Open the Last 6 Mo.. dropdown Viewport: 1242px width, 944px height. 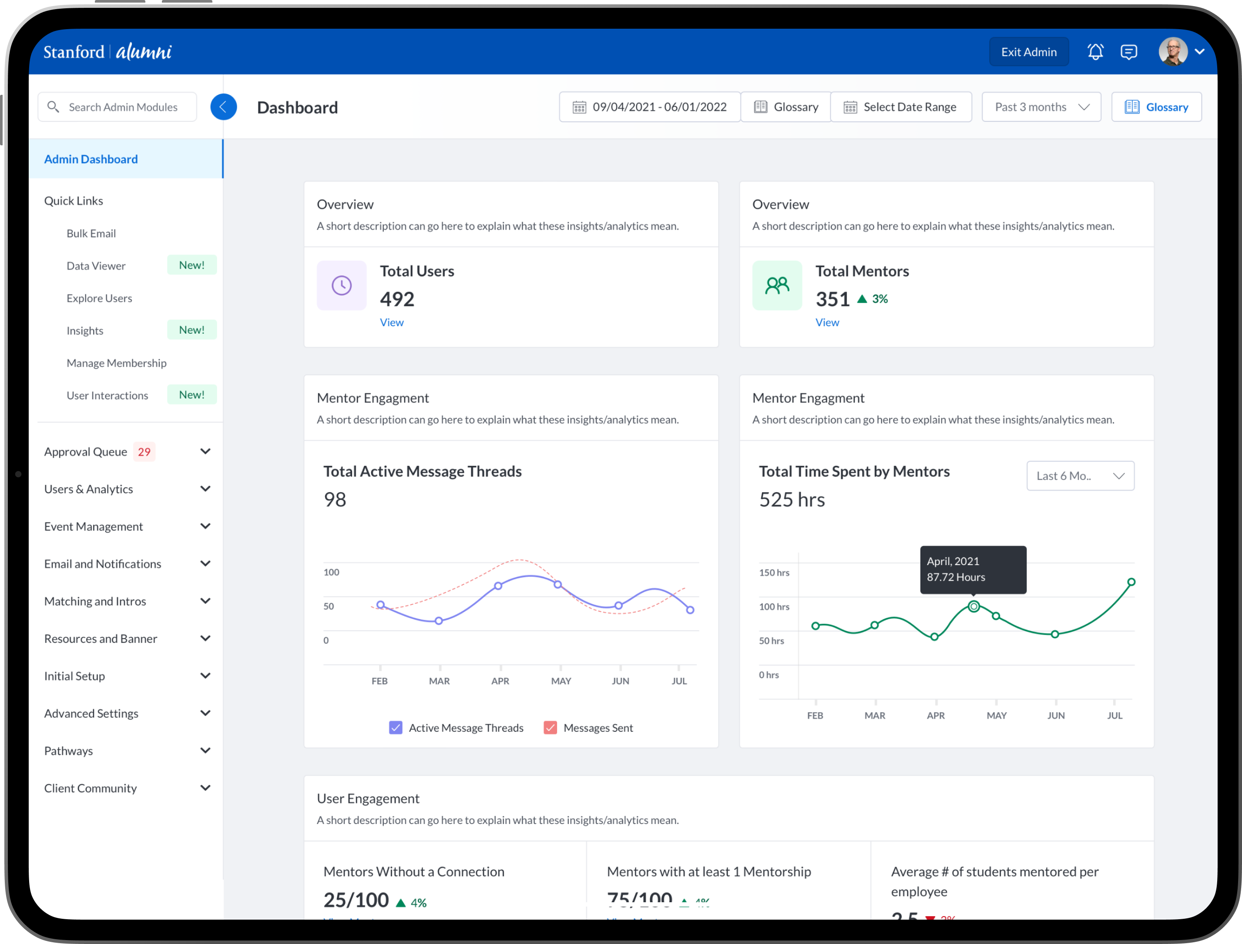(x=1080, y=476)
